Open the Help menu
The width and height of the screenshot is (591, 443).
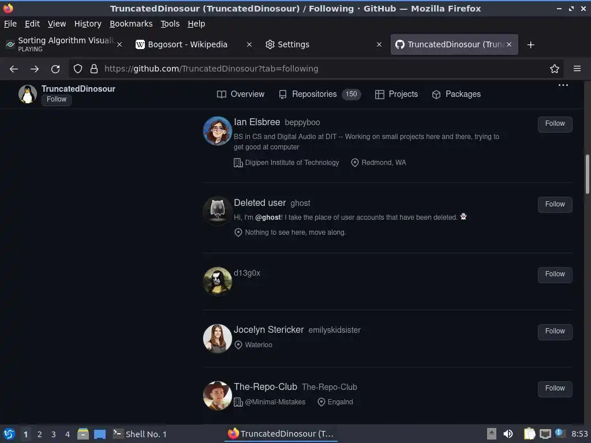(196, 24)
